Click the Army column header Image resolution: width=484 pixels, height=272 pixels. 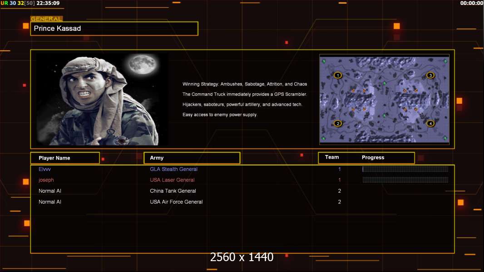[x=192, y=158]
